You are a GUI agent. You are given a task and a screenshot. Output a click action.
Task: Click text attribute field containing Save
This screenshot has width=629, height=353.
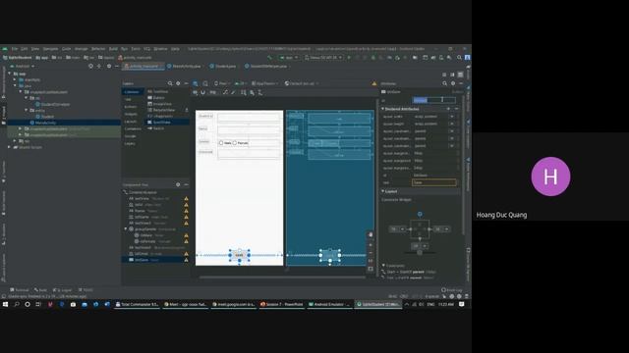[x=434, y=182]
